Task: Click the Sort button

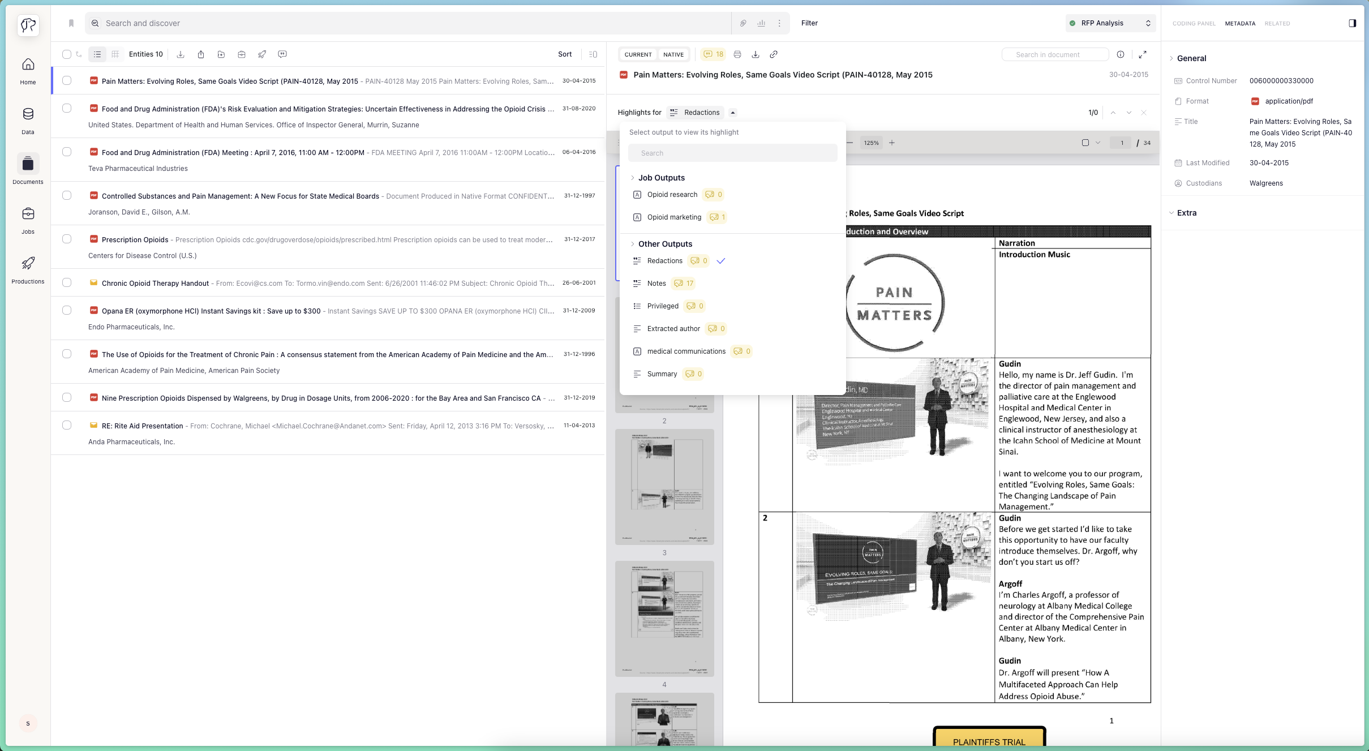Action: point(564,54)
